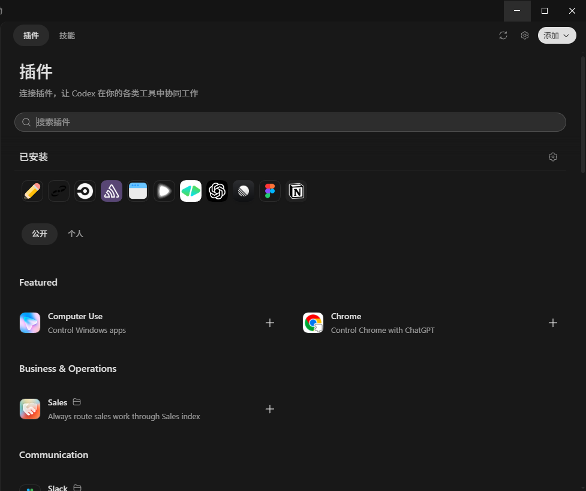Screen dimensions: 586x491
Task: Select the 公开 tab
Action: click(x=40, y=234)
